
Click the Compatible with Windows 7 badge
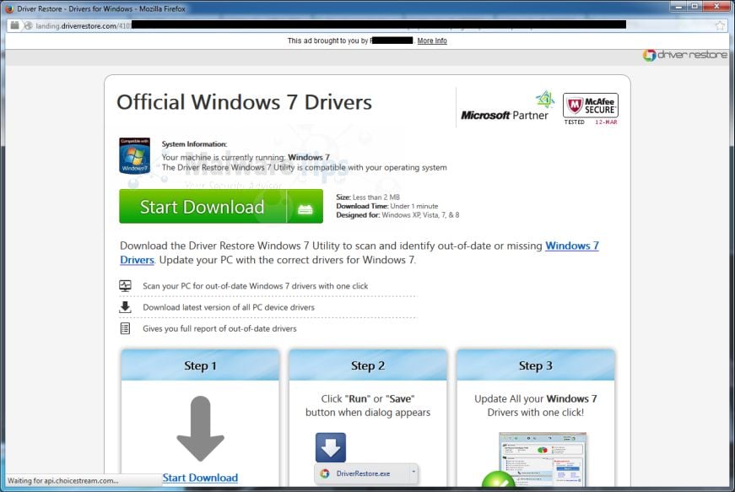134,155
